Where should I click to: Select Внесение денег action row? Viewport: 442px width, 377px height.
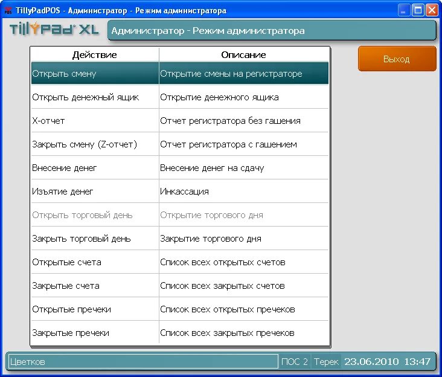pyautogui.click(x=95, y=168)
